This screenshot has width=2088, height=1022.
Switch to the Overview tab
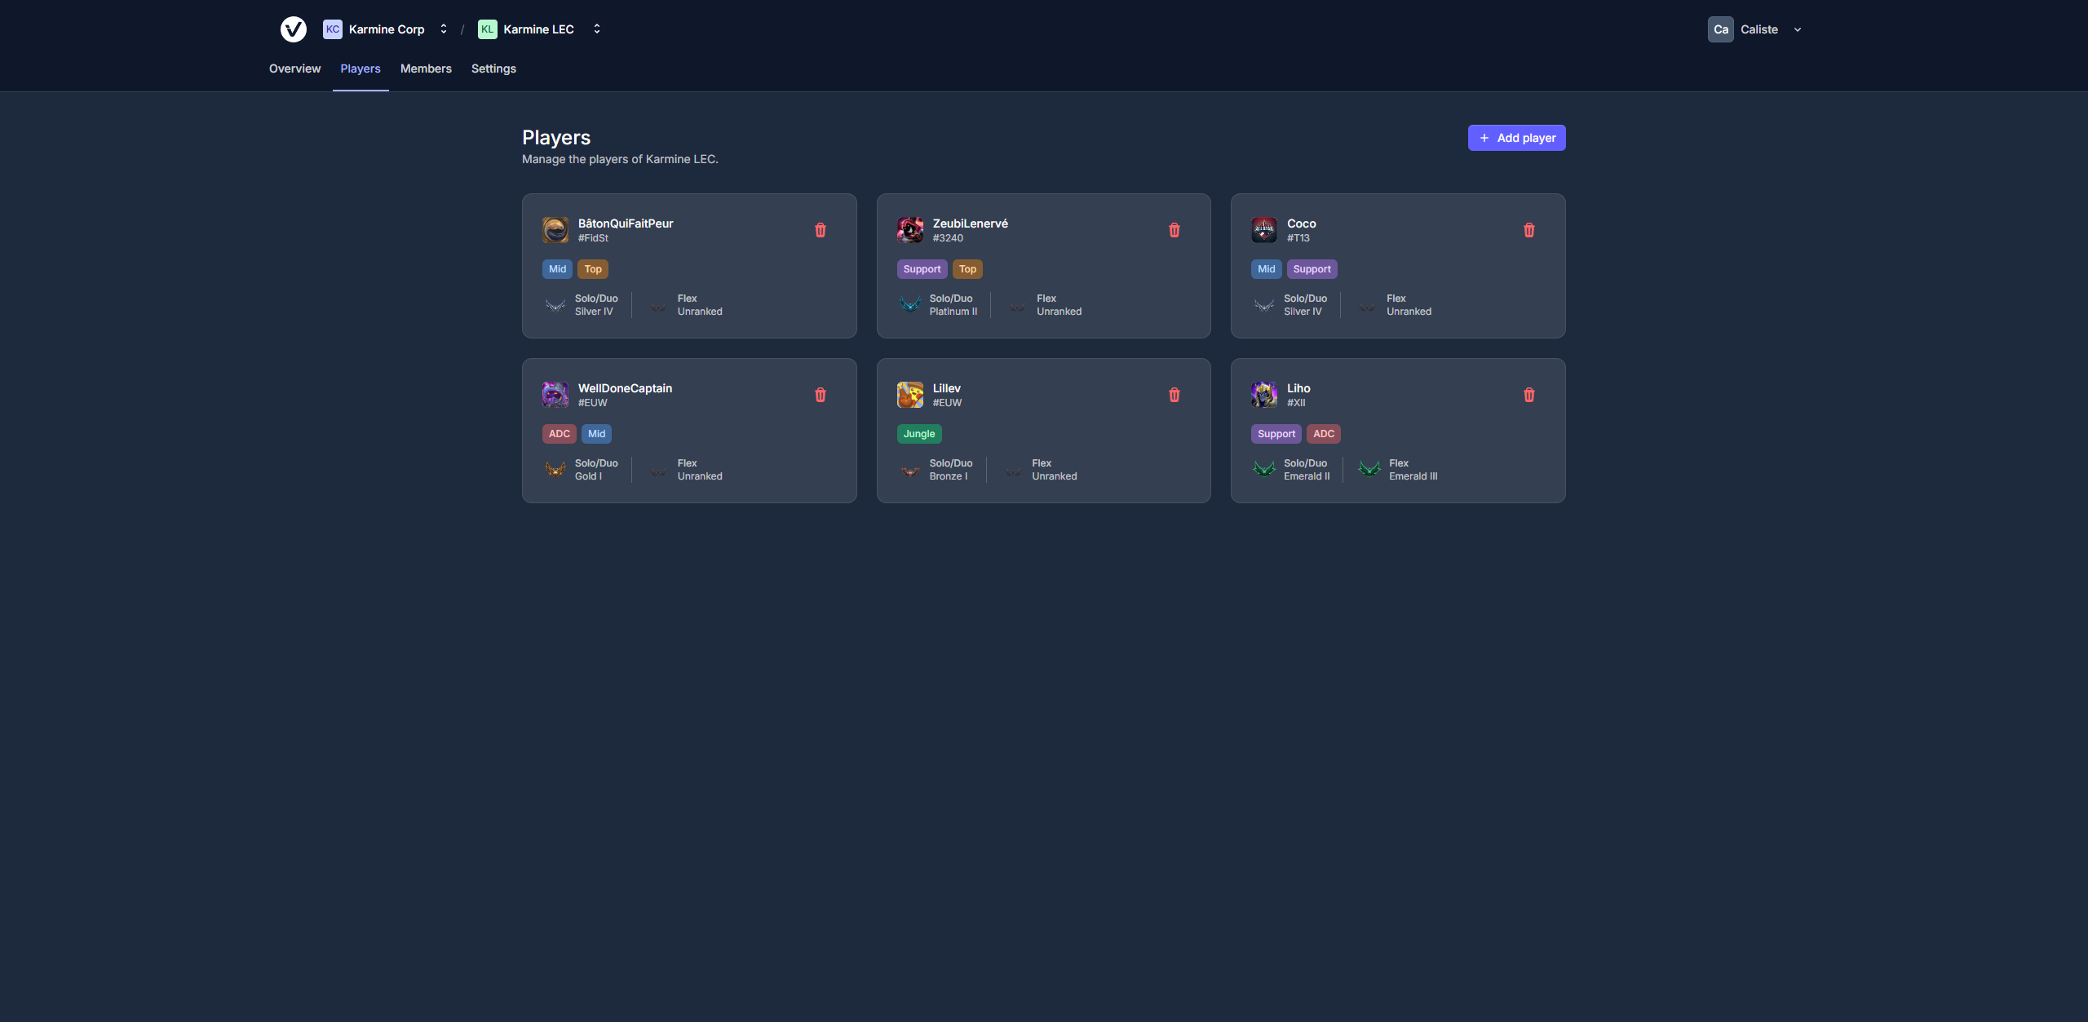pyautogui.click(x=294, y=69)
